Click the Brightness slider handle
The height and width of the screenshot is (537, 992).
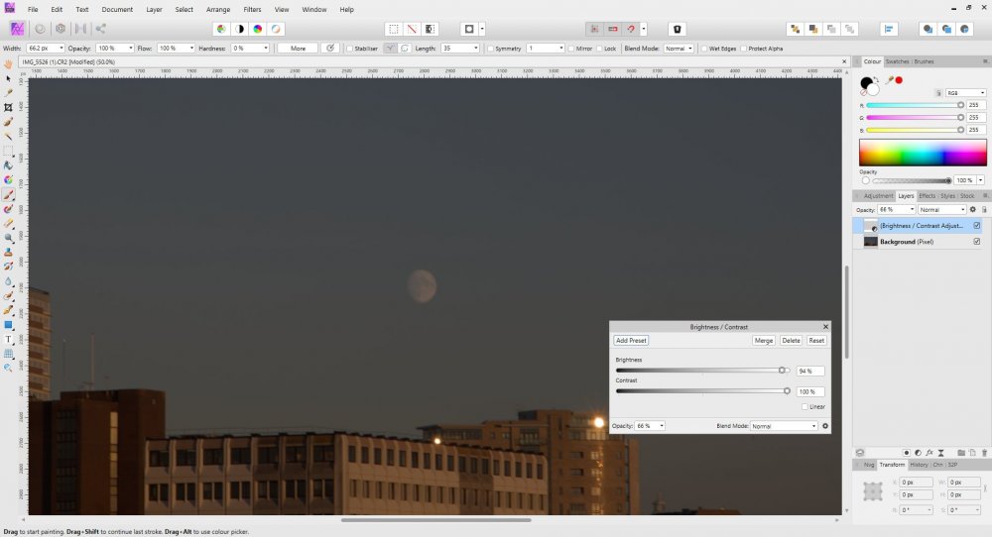782,371
